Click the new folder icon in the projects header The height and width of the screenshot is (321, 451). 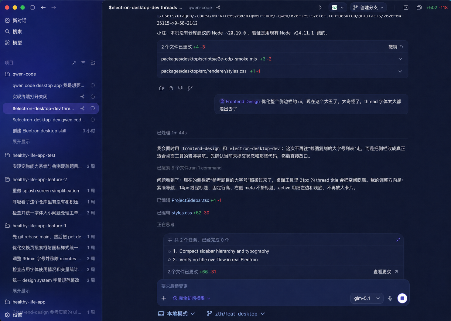[93, 63]
